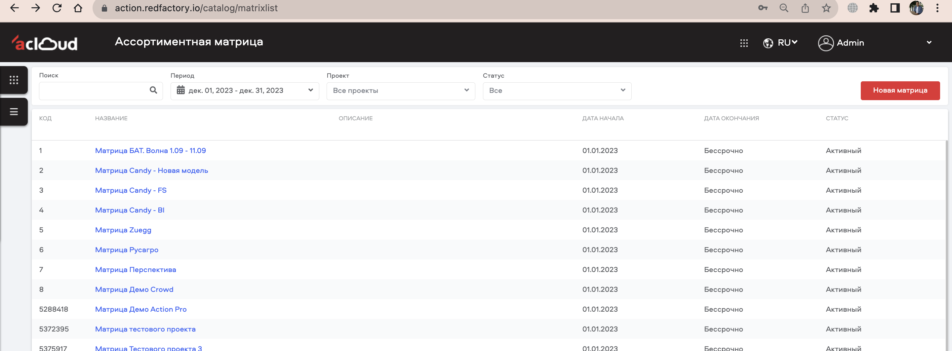Click the globe extension icon in browser toolbar
This screenshot has height=351, width=952.
853,8
